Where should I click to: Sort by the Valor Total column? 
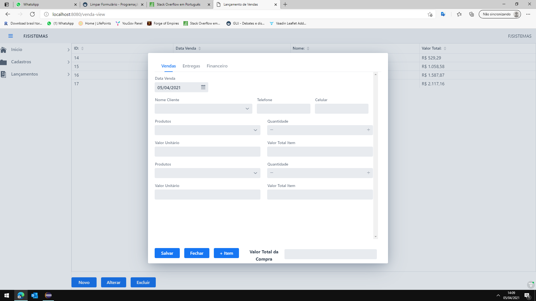coord(445,48)
